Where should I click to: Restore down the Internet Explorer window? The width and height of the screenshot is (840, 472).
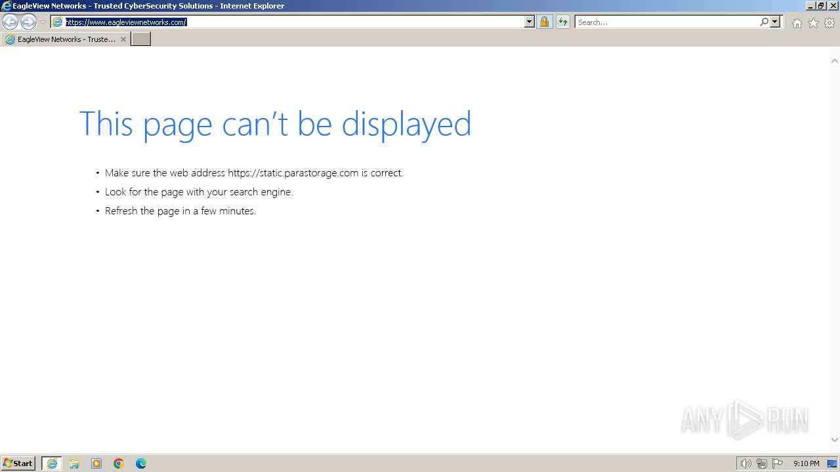(x=821, y=6)
